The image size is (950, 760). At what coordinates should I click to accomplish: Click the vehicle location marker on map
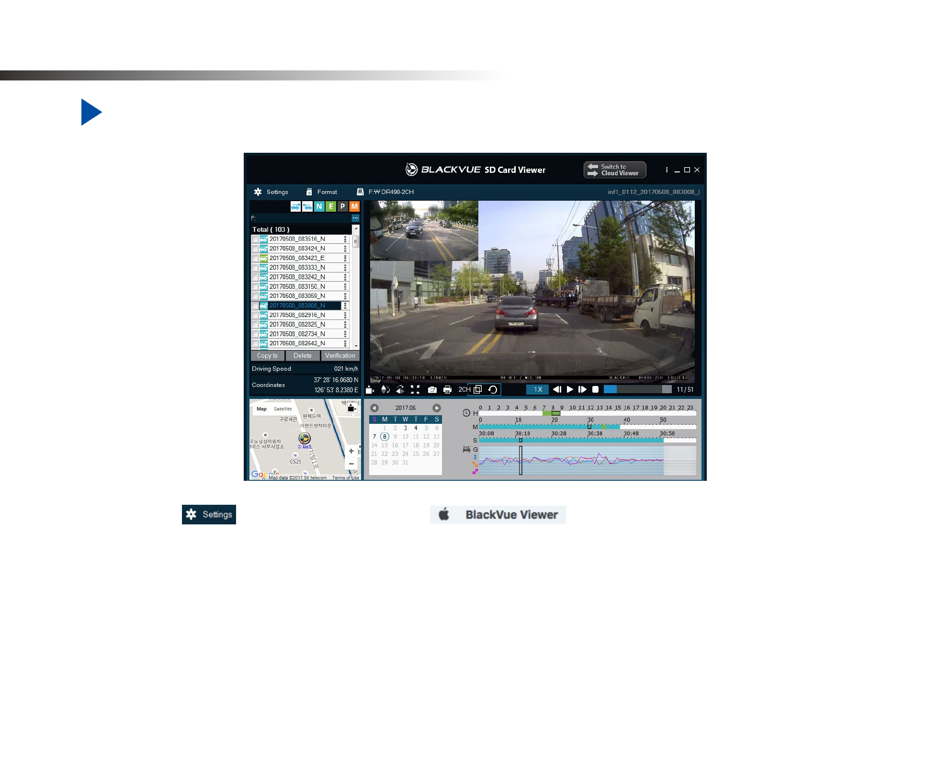point(305,438)
